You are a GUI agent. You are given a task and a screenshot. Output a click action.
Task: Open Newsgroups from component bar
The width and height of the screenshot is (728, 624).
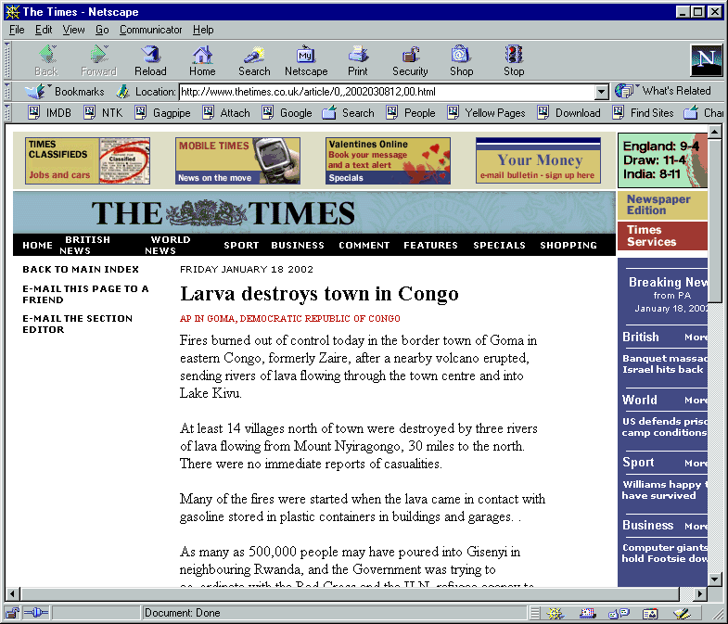[x=619, y=613]
